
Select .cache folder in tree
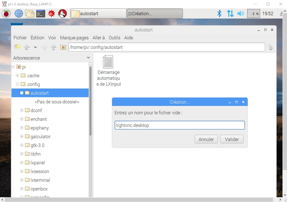(30, 76)
